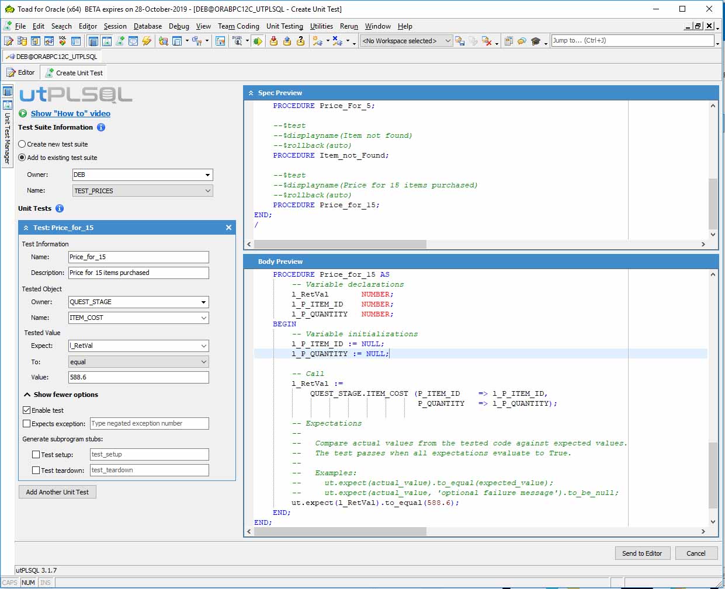Click the question-mark Team Coding status icon
Image resolution: width=725 pixels, height=589 pixels.
[x=300, y=41]
